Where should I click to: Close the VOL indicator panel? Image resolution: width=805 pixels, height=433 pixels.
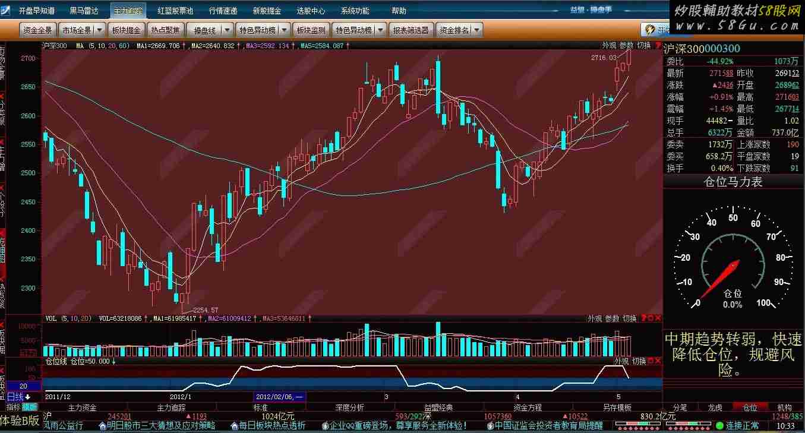point(658,319)
